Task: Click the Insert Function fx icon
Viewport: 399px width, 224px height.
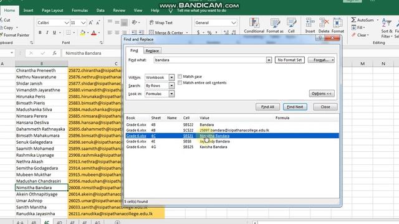Action: [54, 53]
